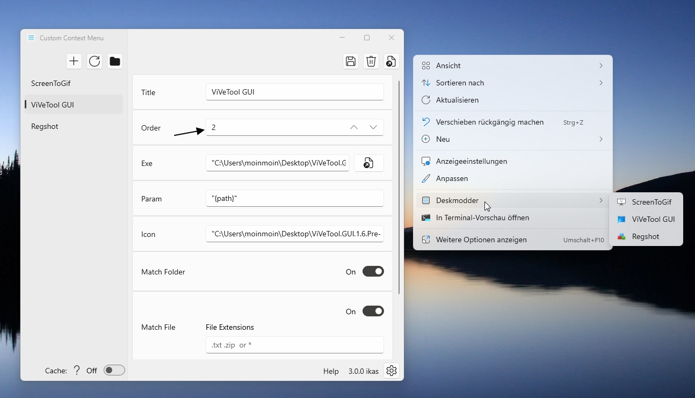Open the menus folder icon
Viewport: 695px width, 398px height.
(115, 61)
